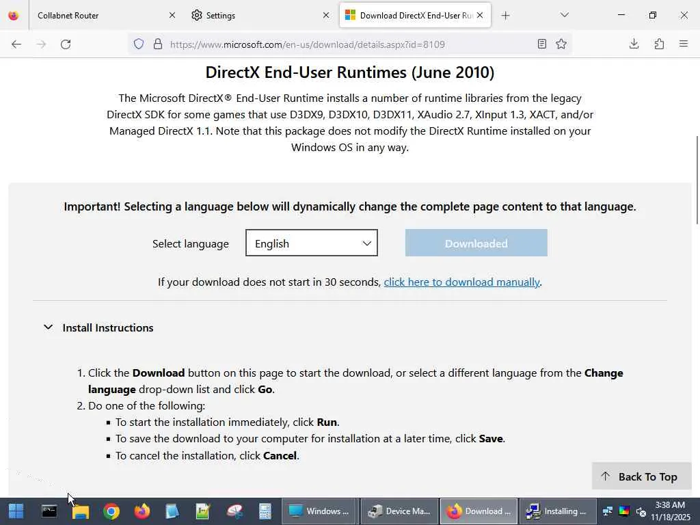The image size is (700, 525).
Task: Click the muted volume tray icon
Action: (641, 511)
